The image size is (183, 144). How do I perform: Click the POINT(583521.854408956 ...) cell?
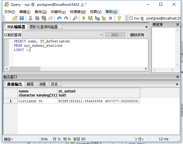tap(99, 101)
